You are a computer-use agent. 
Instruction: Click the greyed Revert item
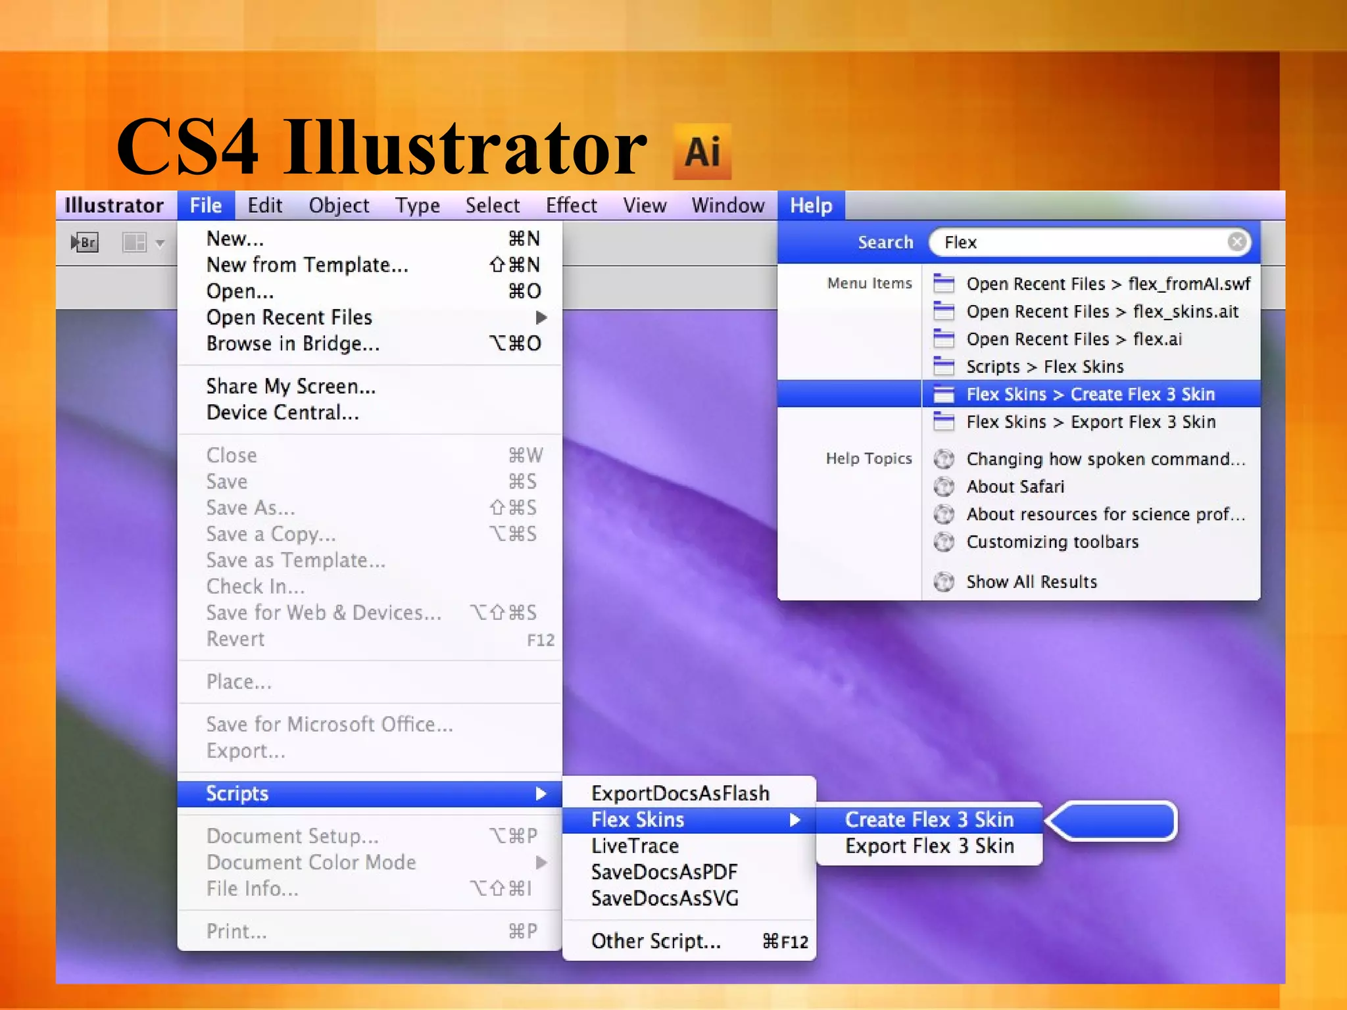click(x=370, y=638)
